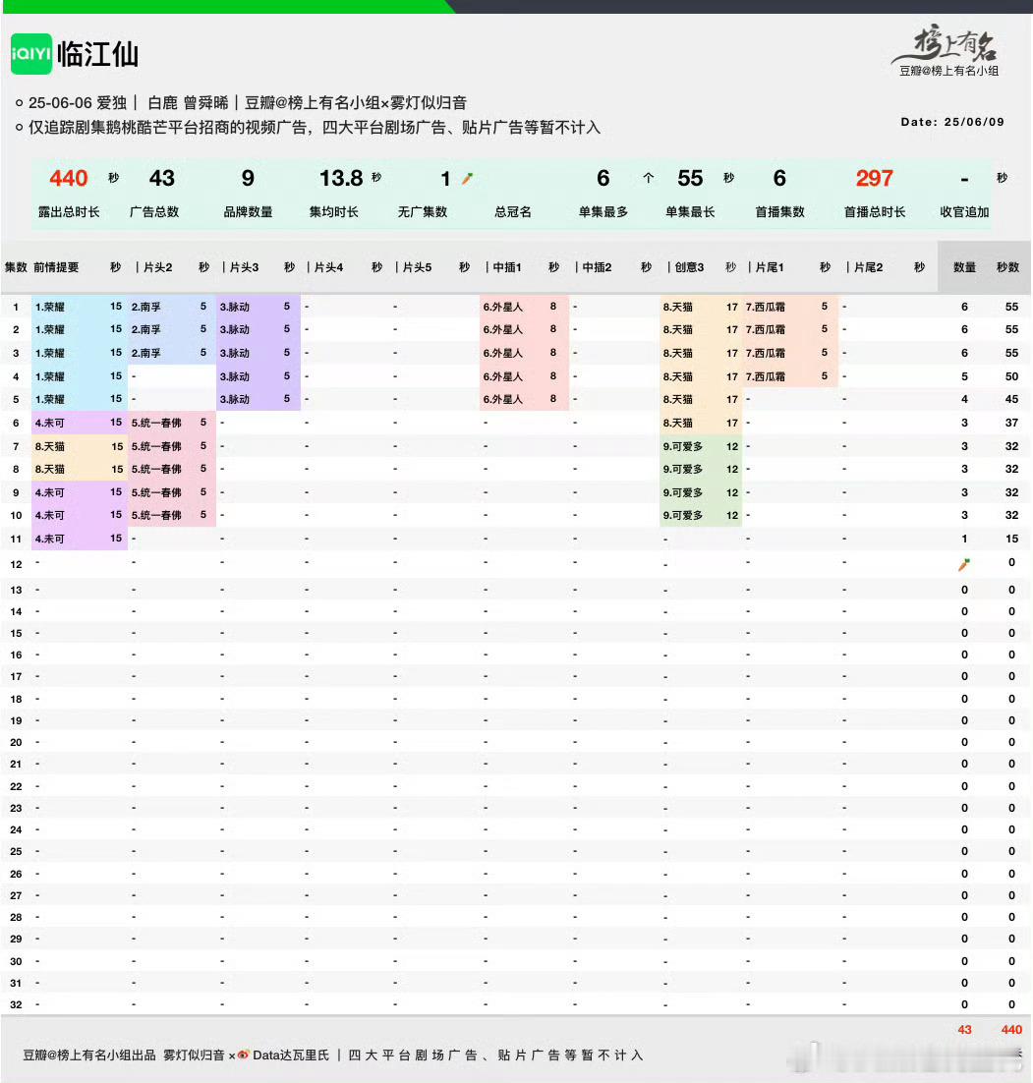The image size is (1033, 1083).
Task: Click the 片头4 column header
Action: 329,267
